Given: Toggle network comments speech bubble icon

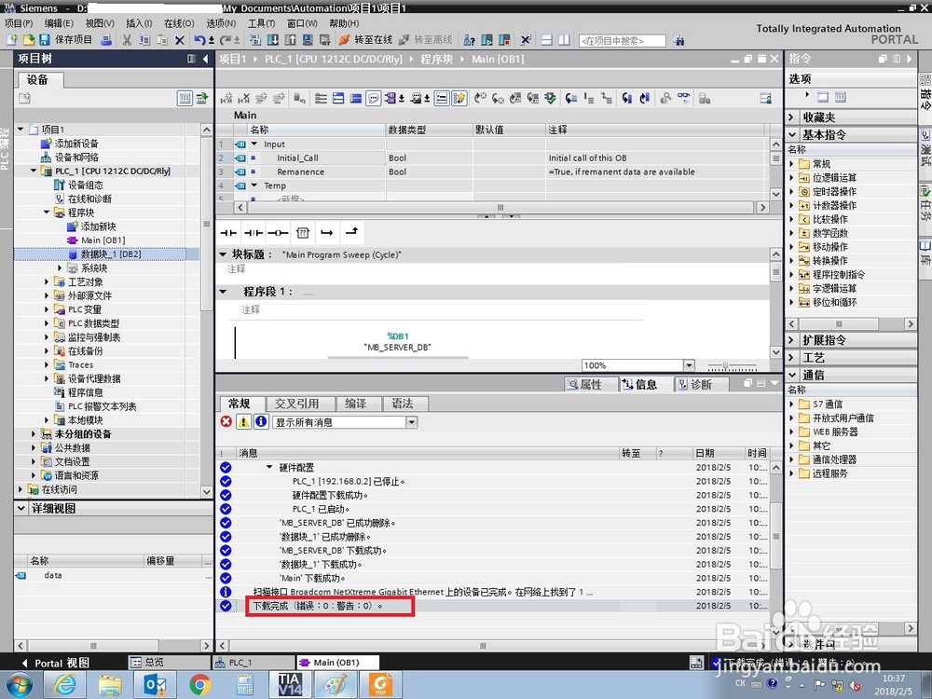Looking at the screenshot, I should pos(374,98).
